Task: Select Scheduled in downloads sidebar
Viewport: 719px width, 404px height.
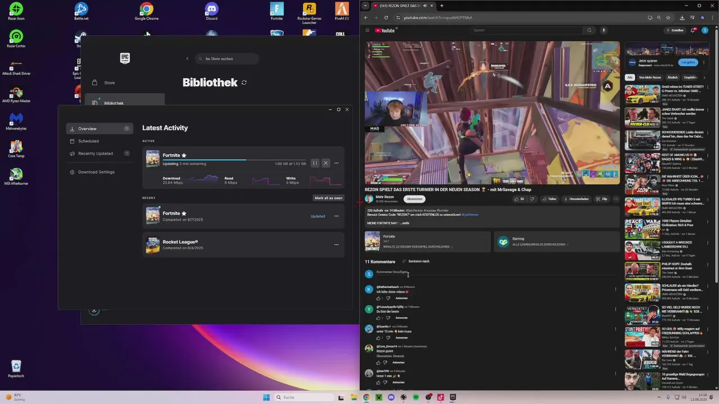Action: (x=99, y=141)
